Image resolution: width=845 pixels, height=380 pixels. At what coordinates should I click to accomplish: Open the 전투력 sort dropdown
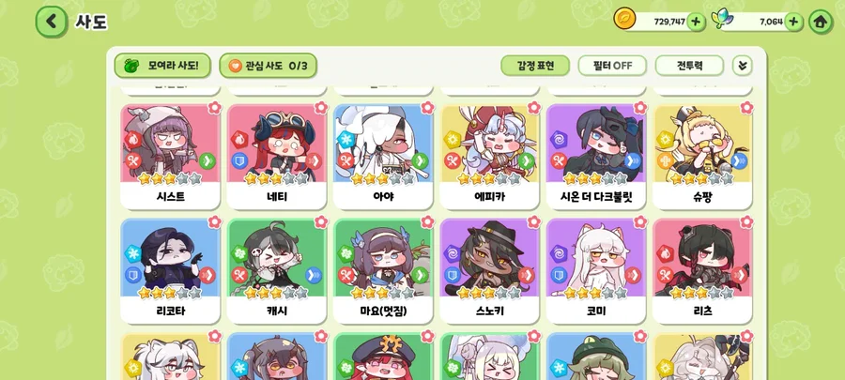pos(689,66)
